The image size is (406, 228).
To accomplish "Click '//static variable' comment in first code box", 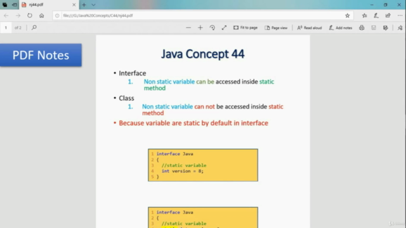I will (x=184, y=165).
